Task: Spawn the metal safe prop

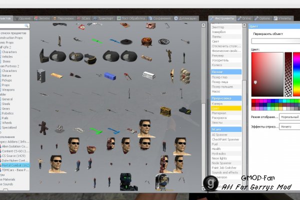Action: (41, 76)
